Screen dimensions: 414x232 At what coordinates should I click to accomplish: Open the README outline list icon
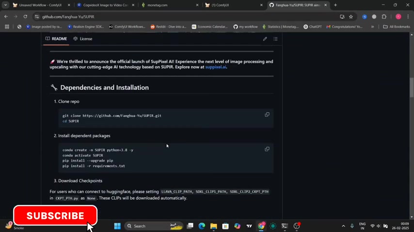275,39
